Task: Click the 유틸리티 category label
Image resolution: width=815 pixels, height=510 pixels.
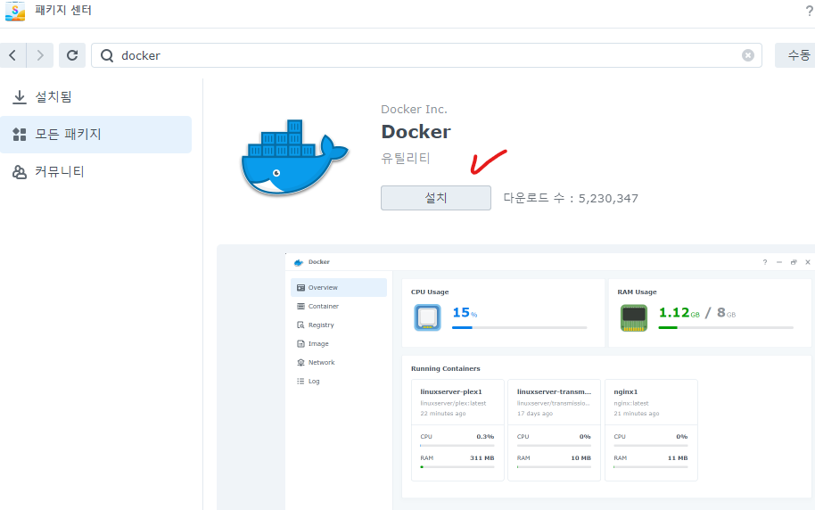Action: pos(406,158)
